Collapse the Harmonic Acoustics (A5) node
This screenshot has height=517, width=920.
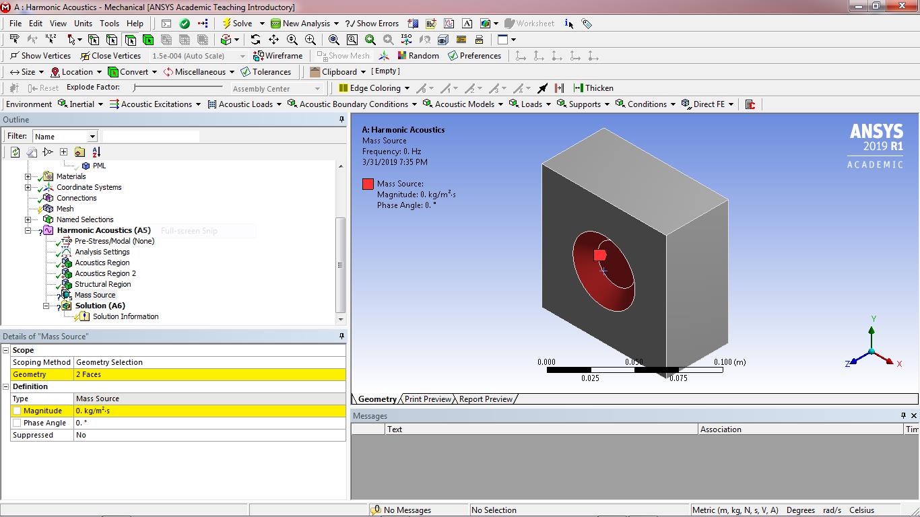(x=28, y=230)
